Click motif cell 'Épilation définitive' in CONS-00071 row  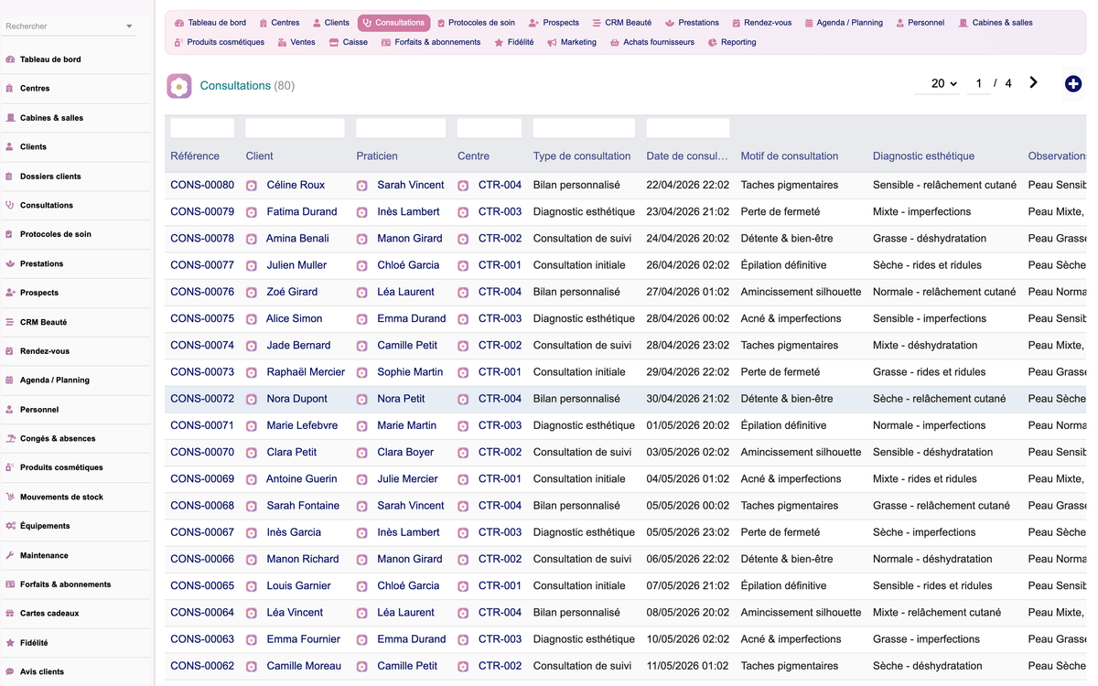tap(783, 425)
